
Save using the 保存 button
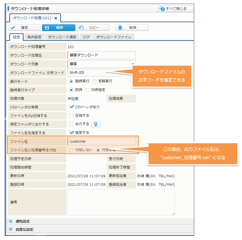(58, 28)
